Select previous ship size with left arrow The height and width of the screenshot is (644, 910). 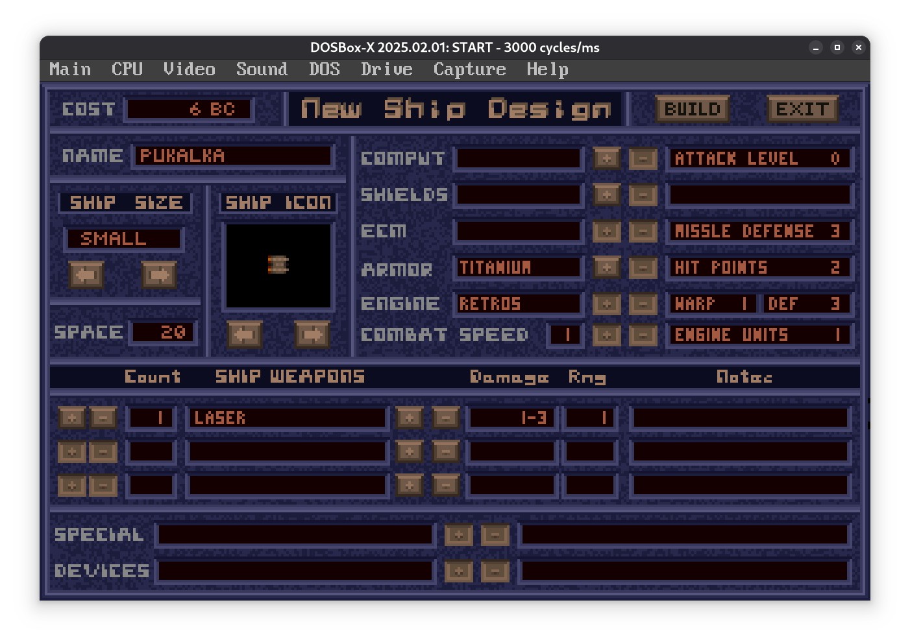[86, 275]
